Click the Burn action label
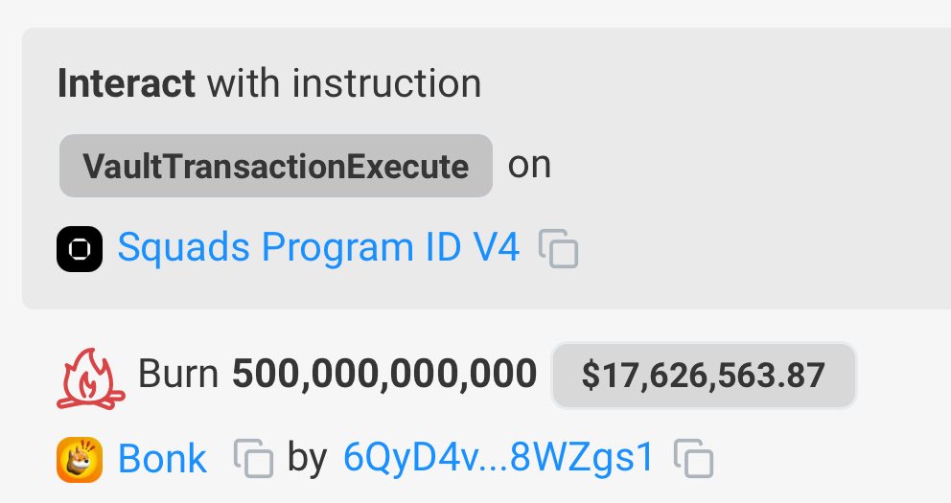The image size is (951, 503). [178, 374]
